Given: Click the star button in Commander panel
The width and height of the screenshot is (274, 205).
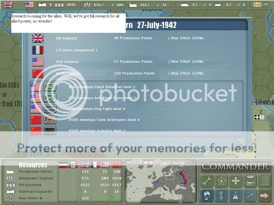Looking at the screenshot, I should click(x=221, y=181).
